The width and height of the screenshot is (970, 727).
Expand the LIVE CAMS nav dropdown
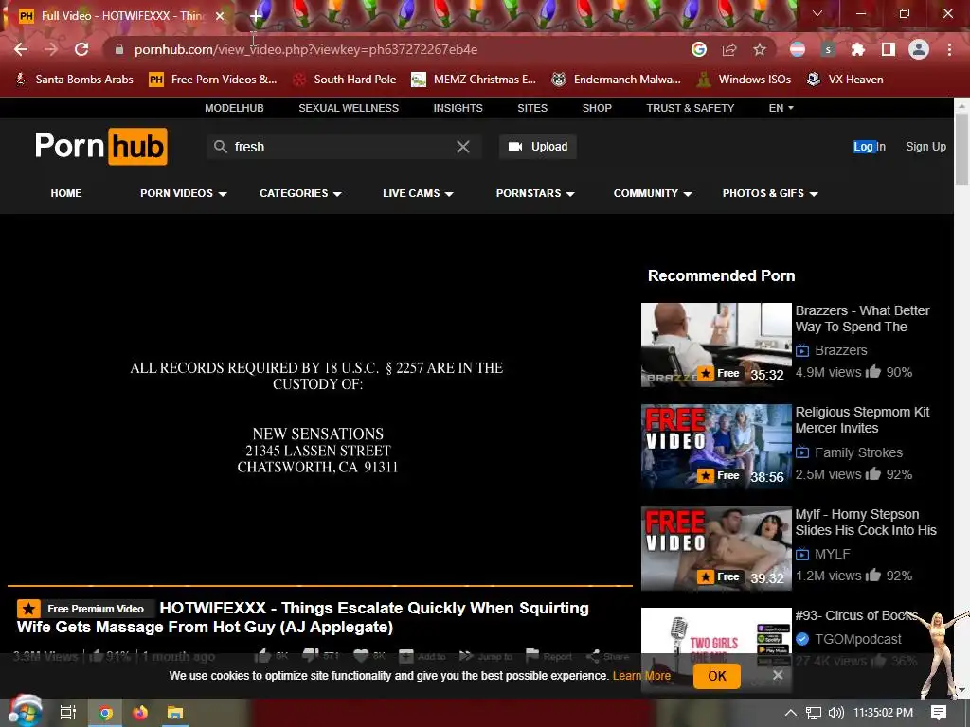[418, 193]
